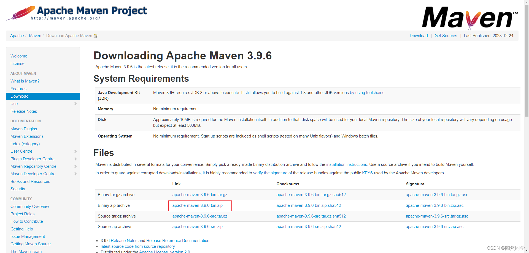
Task: Download apache-maven-3.9.6-bin.tar.gz.sha512 checksum
Action: 311,195
